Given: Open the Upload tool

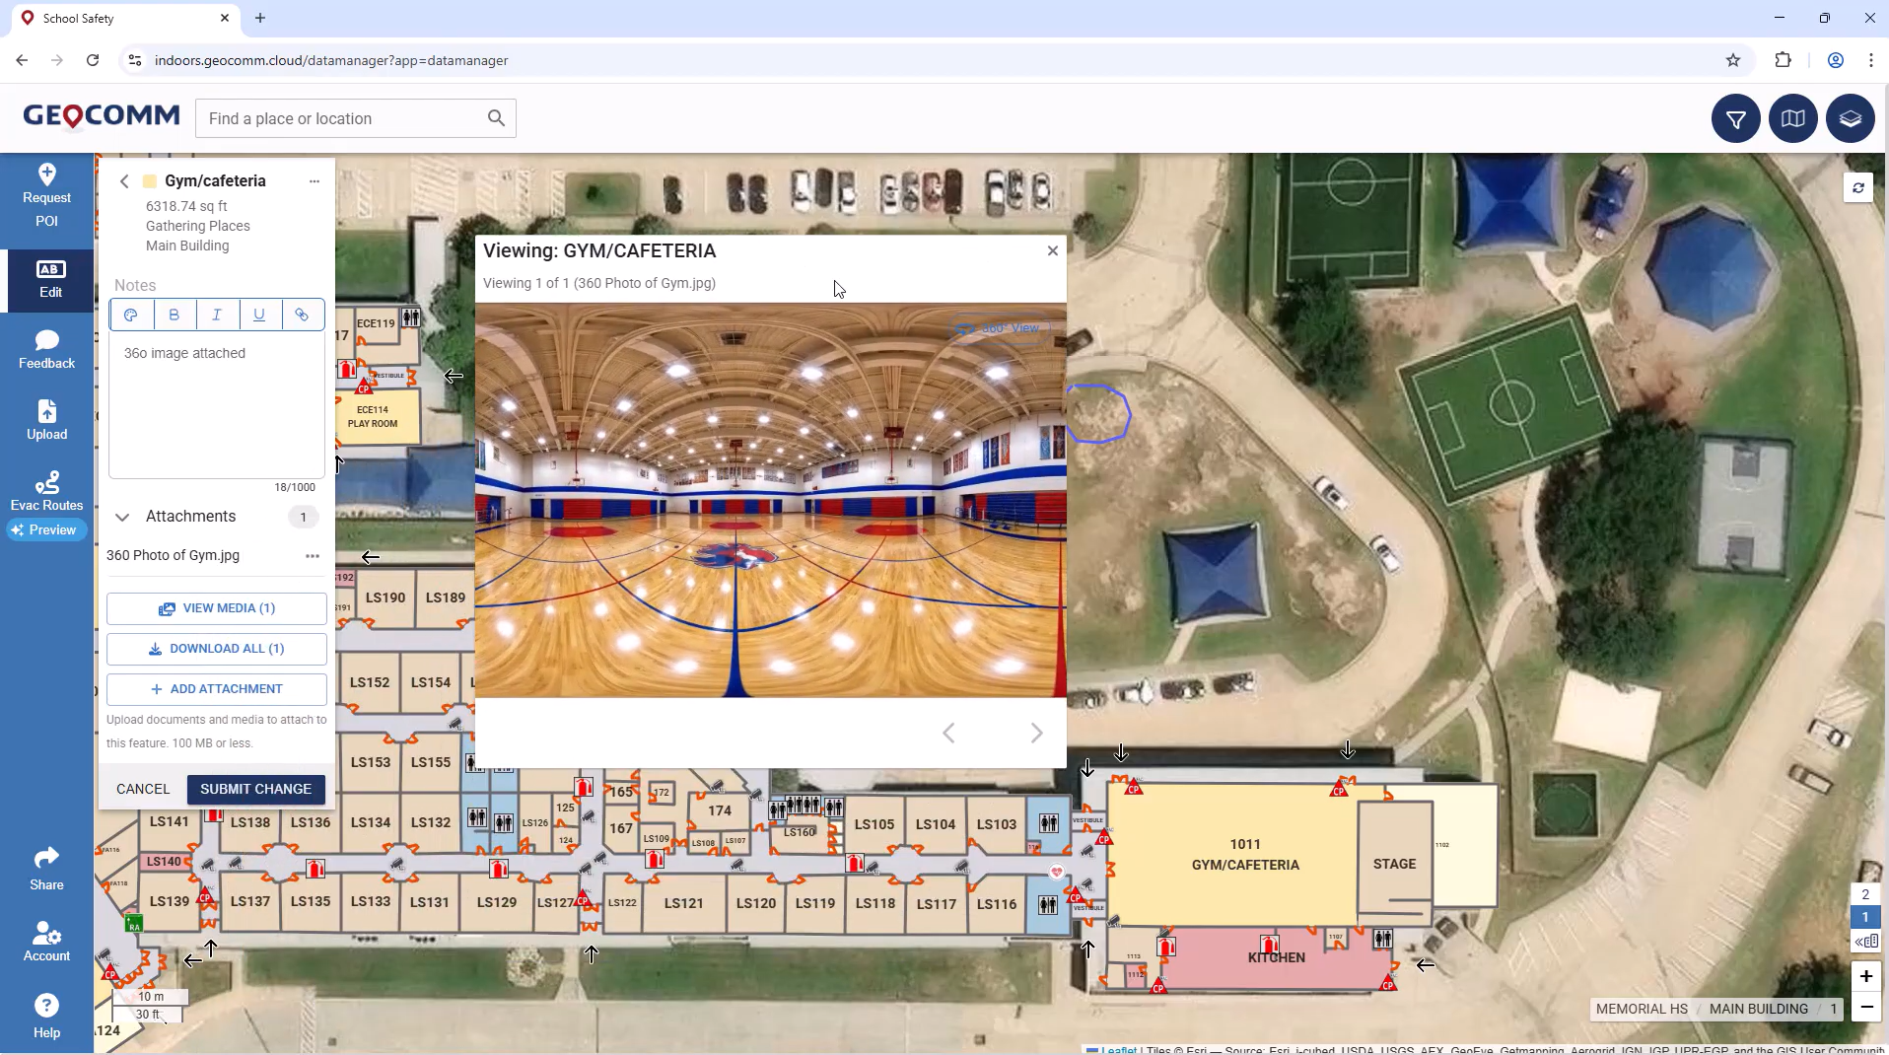Looking at the screenshot, I should click(46, 421).
